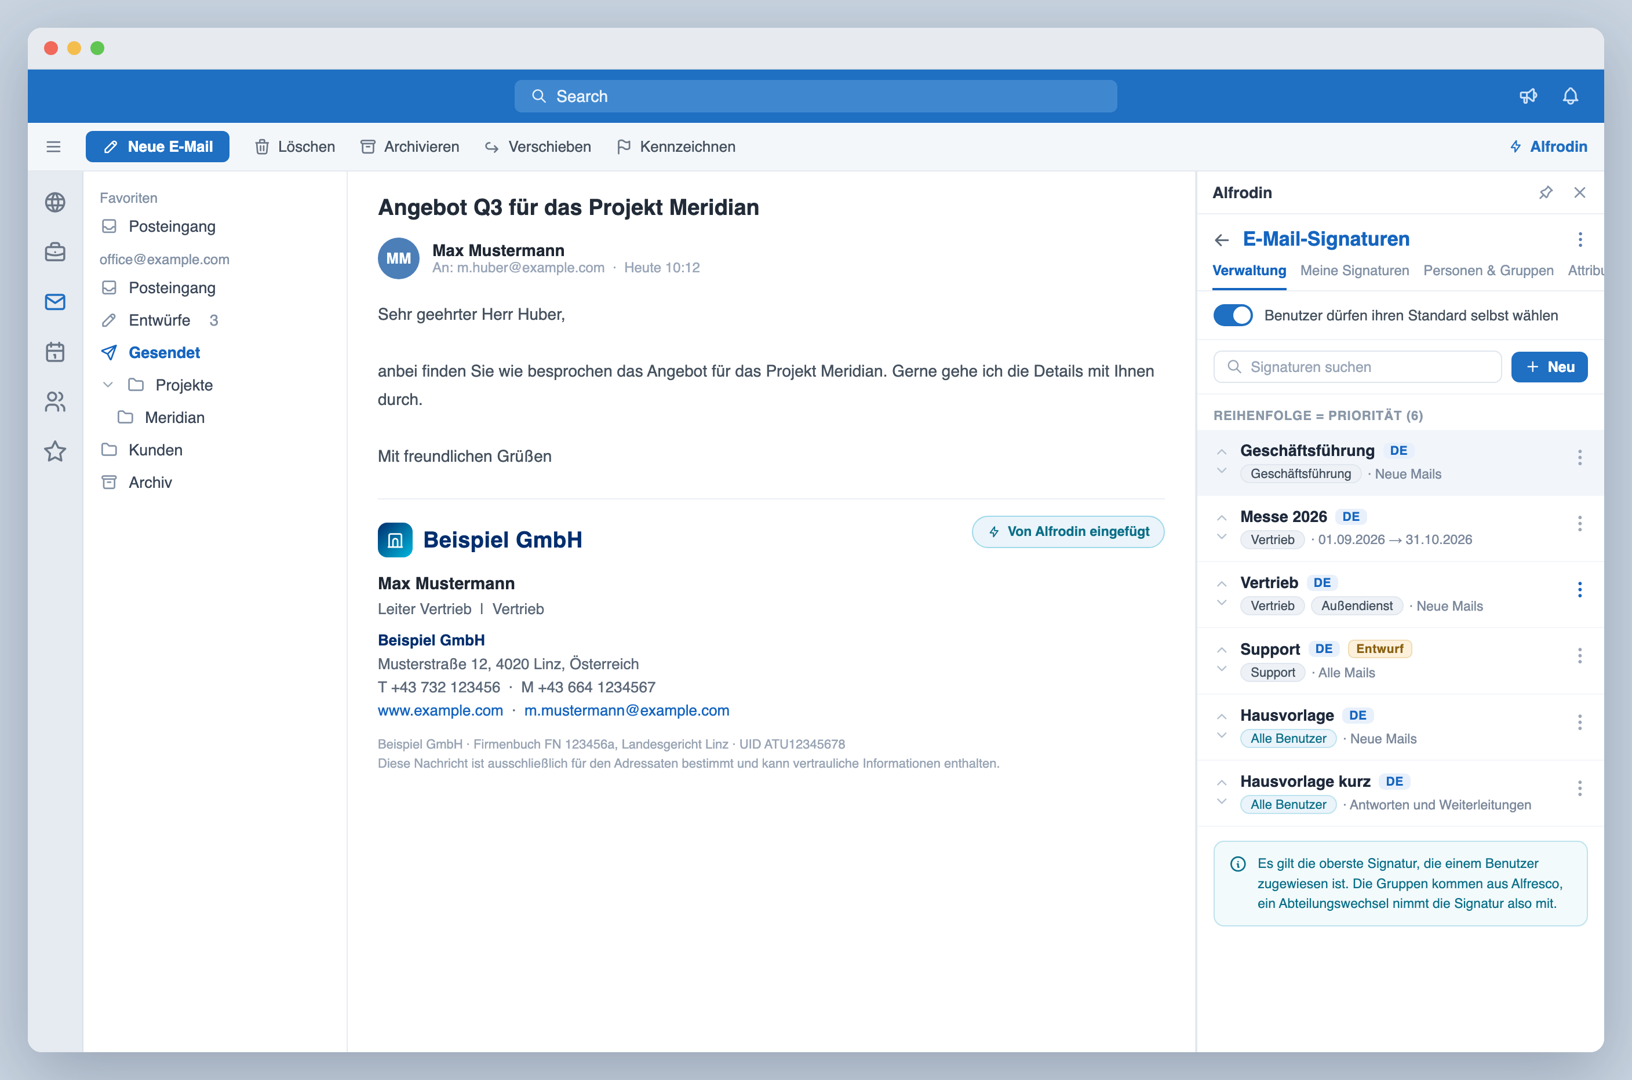1632x1080 pixels.
Task: Open the calendar icon in left rail
Action: [55, 352]
